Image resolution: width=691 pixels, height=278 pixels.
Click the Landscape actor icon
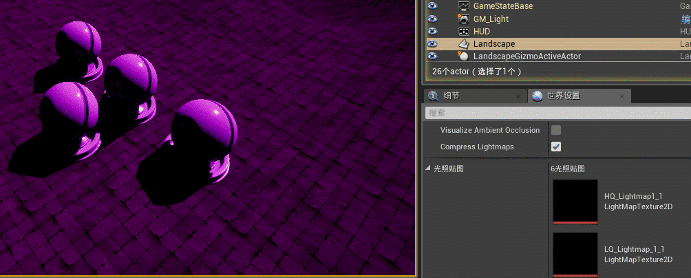[464, 44]
